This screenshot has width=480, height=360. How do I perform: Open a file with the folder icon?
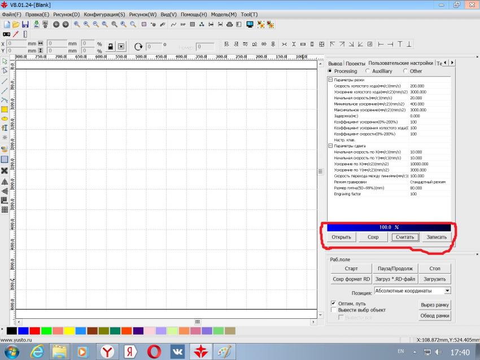point(16,24)
